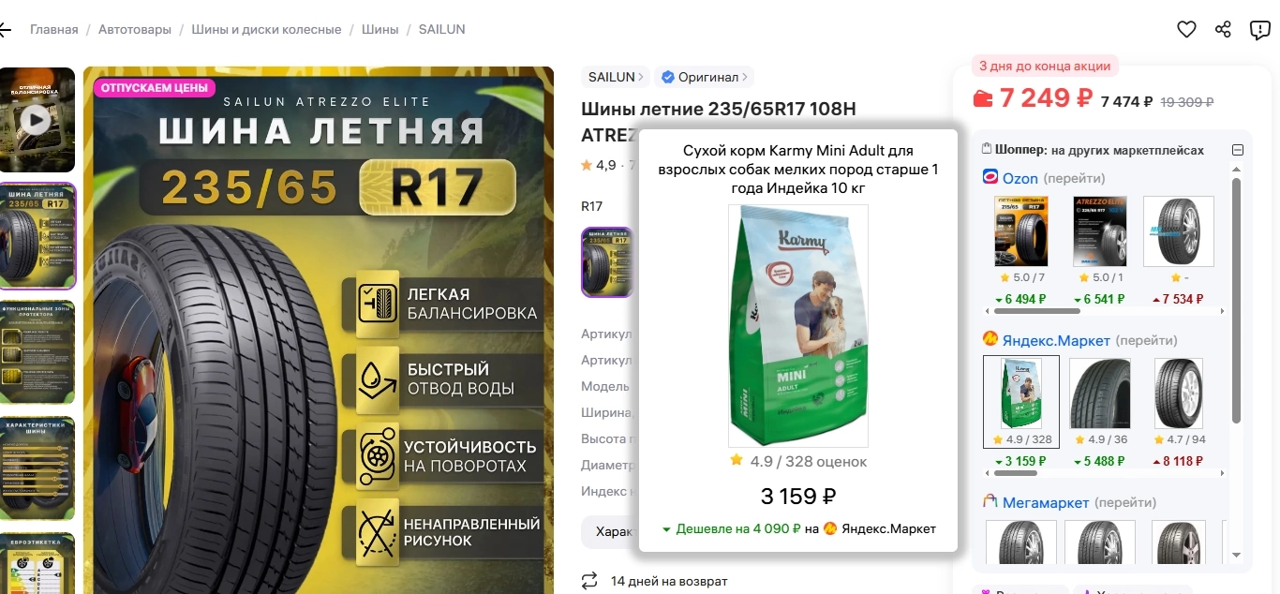This screenshot has height=594, width=1280.
Task: Open the Оригинал badge chevron
Action: coord(704,77)
